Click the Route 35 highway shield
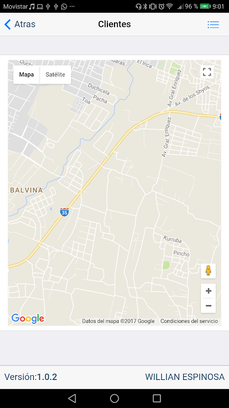 [65, 212]
